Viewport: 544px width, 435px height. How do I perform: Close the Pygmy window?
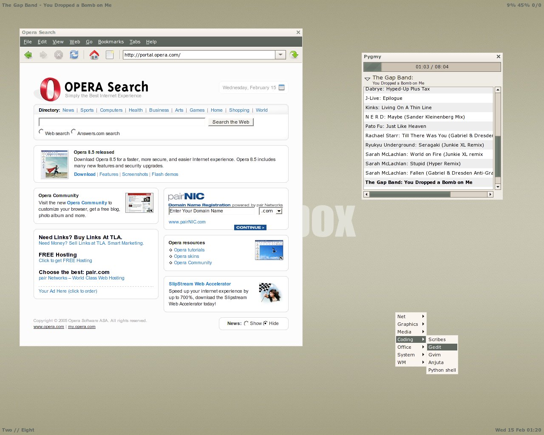tap(499, 56)
